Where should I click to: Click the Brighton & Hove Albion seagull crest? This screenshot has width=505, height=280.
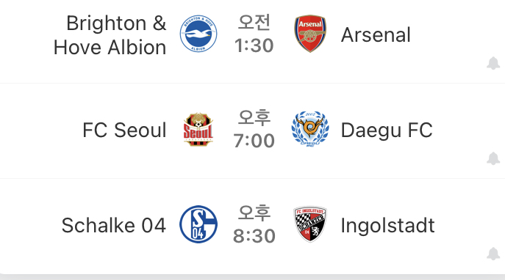(198, 34)
